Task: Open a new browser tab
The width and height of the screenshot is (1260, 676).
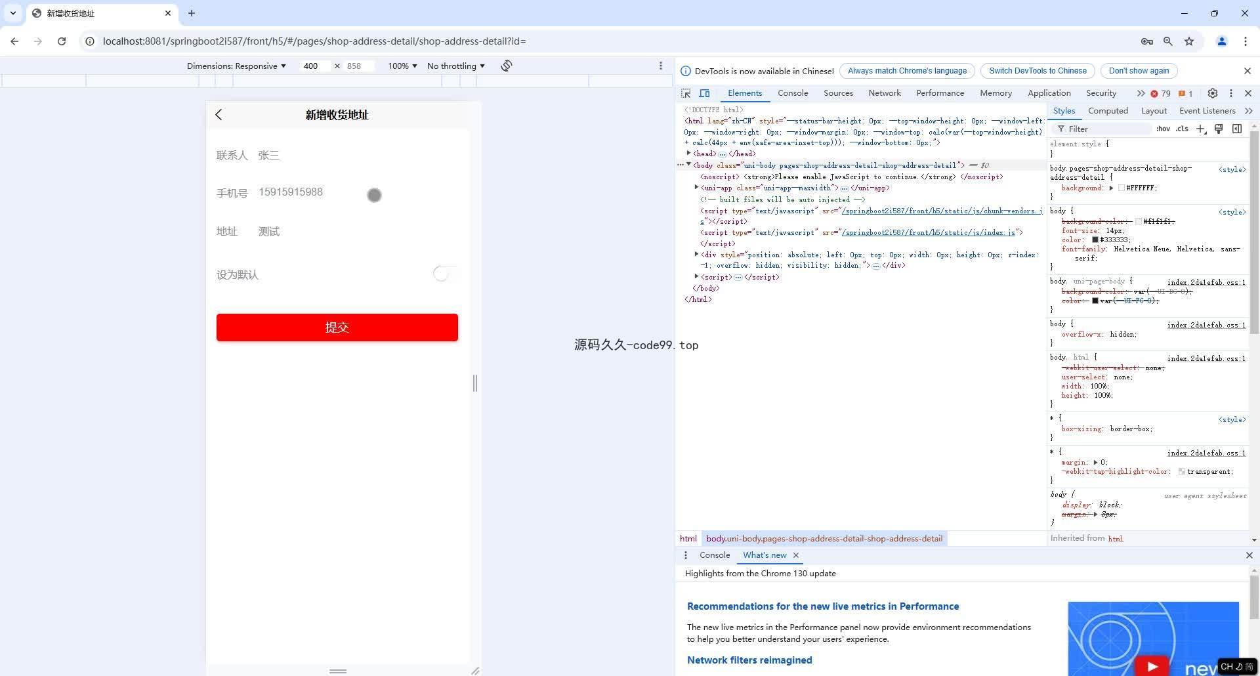Action: 192,13
